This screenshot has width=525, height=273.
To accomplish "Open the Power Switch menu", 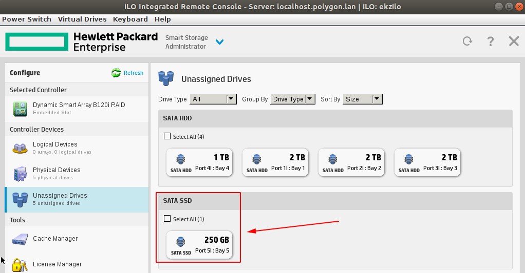I will [x=27, y=19].
